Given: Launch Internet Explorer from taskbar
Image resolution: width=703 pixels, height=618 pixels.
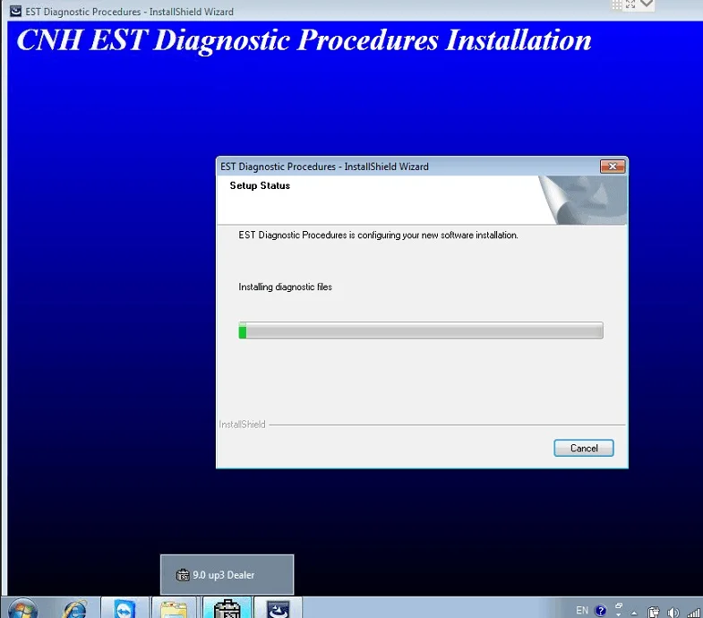Looking at the screenshot, I should [74, 609].
